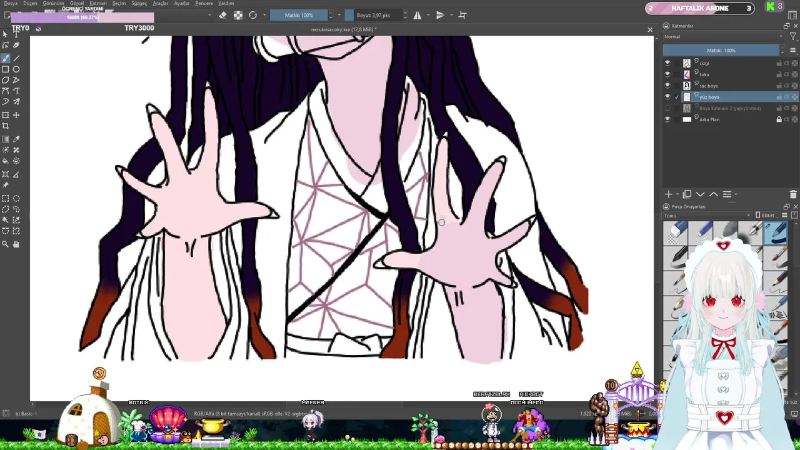Viewport: 800px width, 450px height.
Task: Select the Crop tool
Action: coord(6,126)
